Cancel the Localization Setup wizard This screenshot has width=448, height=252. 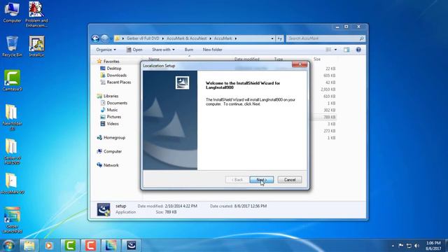(290, 180)
